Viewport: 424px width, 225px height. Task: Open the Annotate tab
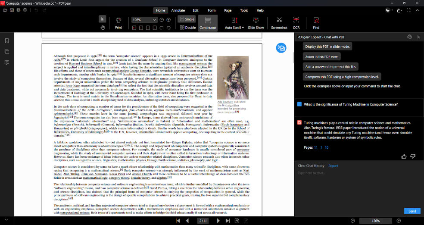178,10
